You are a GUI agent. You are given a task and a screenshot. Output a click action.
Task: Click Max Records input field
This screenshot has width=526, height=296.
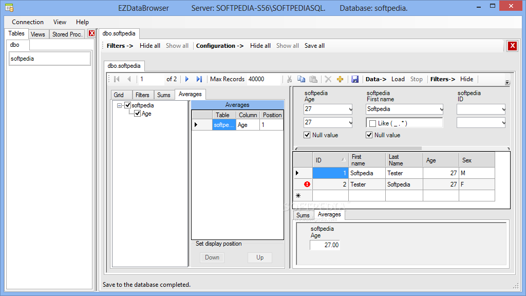tap(264, 79)
